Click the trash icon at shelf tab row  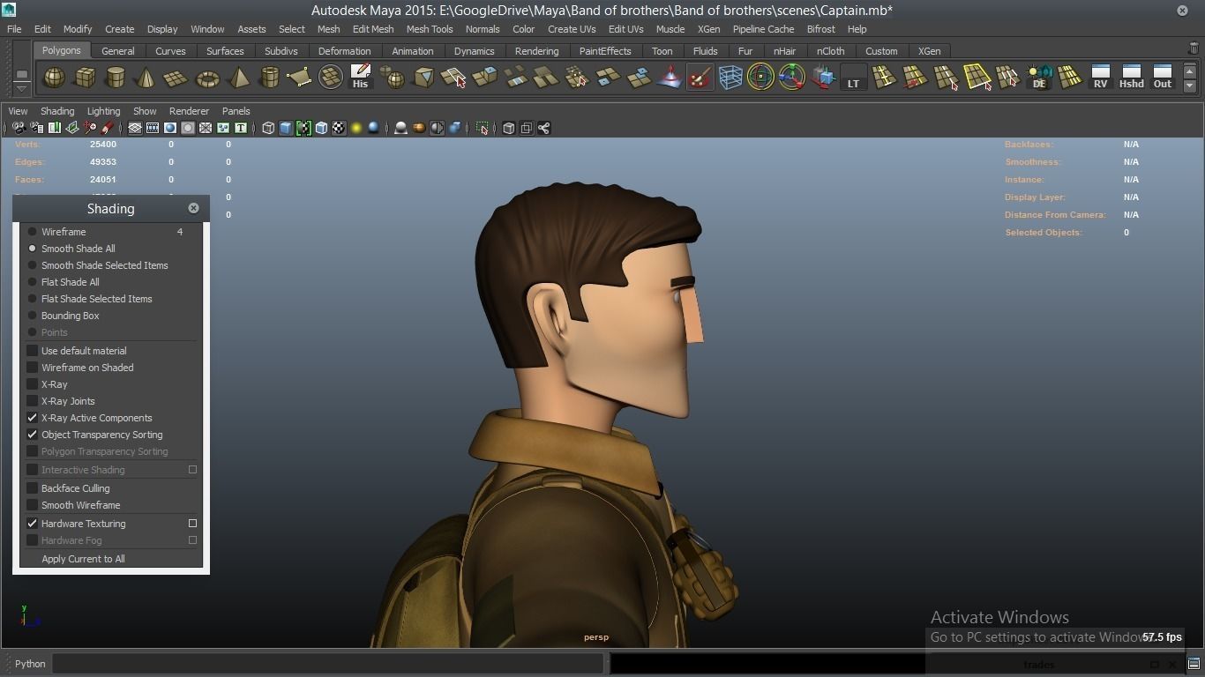pyautogui.click(x=1194, y=49)
